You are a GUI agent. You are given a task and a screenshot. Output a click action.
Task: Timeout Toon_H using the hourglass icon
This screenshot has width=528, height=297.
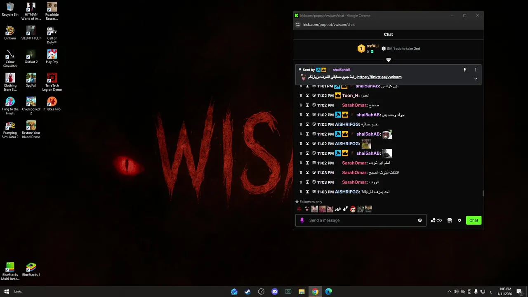(307, 96)
